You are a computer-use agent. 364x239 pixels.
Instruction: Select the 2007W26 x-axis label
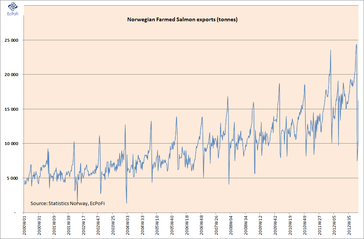(x=216, y=226)
